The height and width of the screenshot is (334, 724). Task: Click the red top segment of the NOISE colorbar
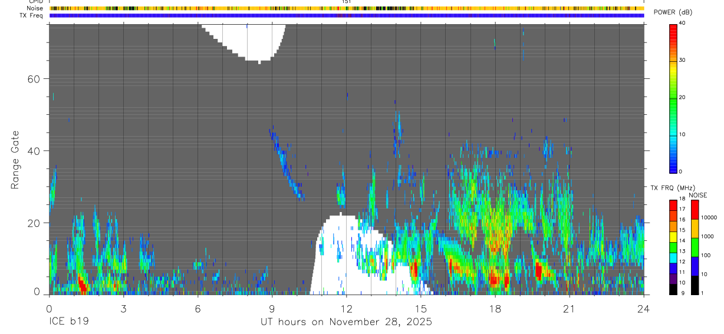(x=695, y=209)
